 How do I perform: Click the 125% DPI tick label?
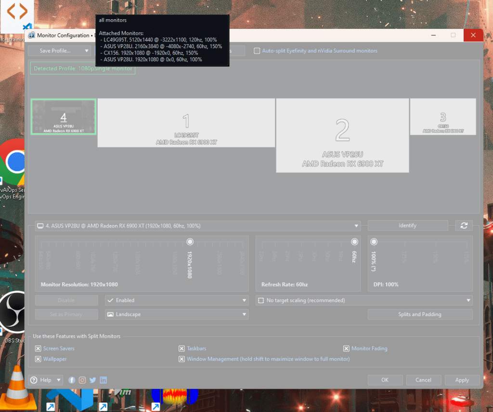(x=404, y=257)
